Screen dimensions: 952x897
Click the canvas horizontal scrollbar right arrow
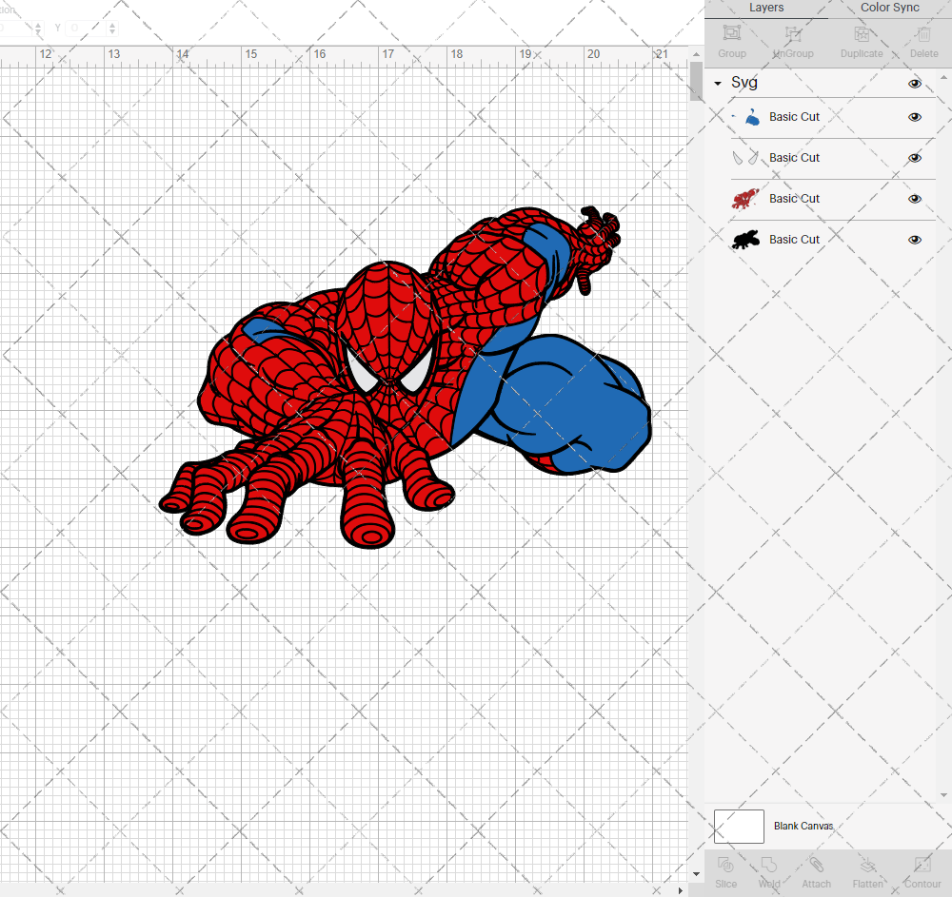[x=681, y=890]
